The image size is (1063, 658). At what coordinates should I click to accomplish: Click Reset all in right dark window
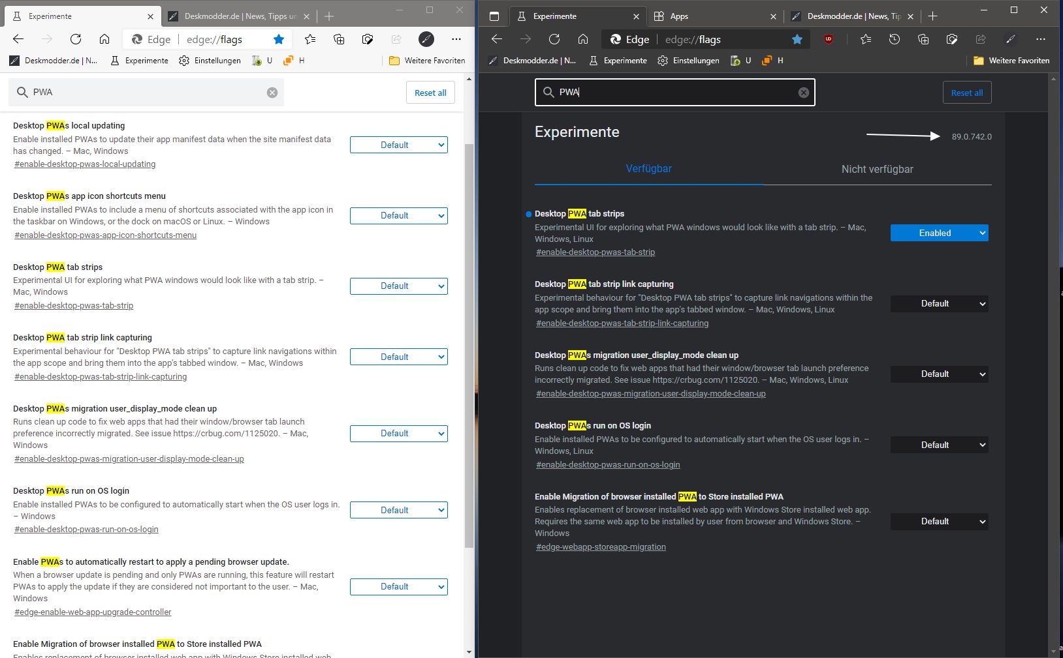point(967,93)
